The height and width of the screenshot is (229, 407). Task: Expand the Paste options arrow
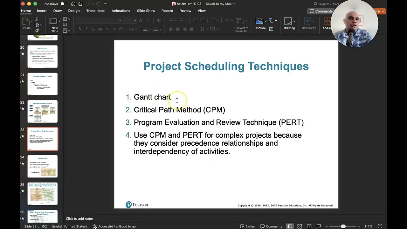31,21
